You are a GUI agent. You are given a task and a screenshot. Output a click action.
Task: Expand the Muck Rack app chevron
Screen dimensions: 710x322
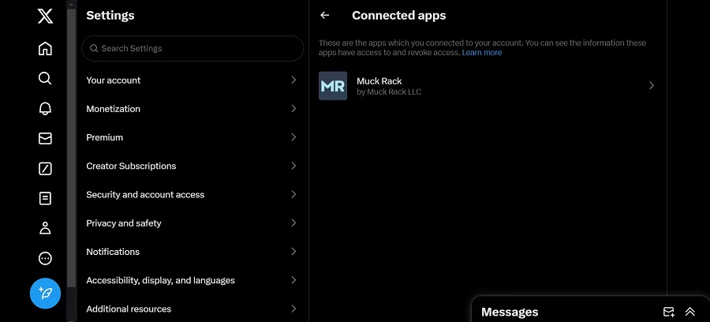point(651,86)
